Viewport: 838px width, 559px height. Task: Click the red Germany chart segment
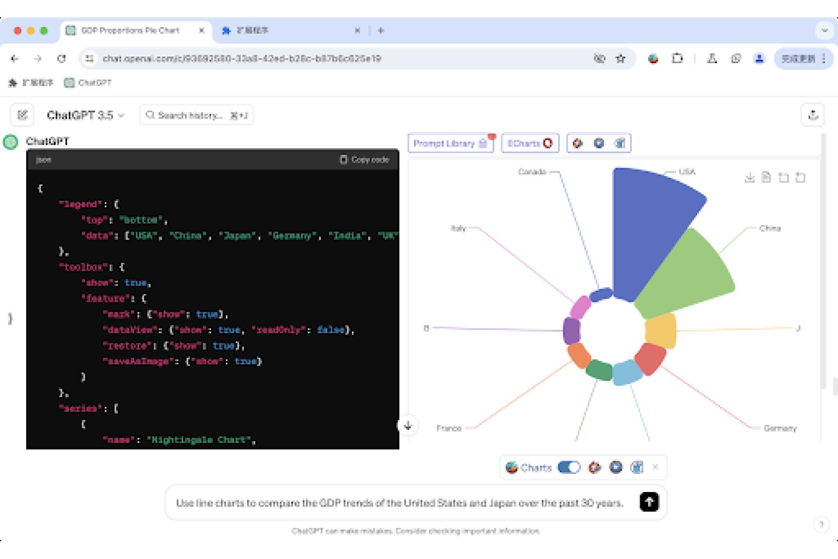pos(651,358)
